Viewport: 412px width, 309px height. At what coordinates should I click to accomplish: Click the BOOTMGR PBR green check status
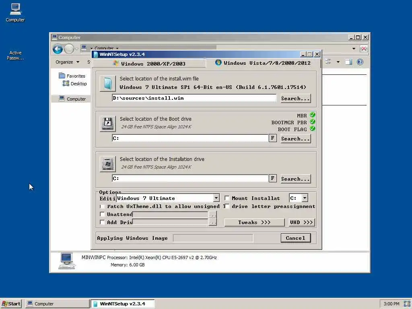pyautogui.click(x=312, y=122)
